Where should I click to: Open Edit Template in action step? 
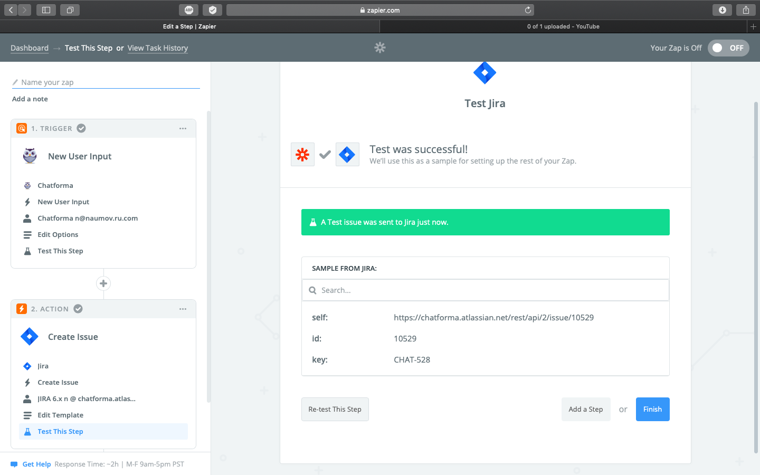click(x=103, y=415)
